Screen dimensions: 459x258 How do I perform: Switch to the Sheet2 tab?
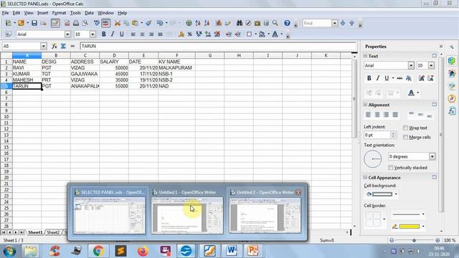coord(53,232)
